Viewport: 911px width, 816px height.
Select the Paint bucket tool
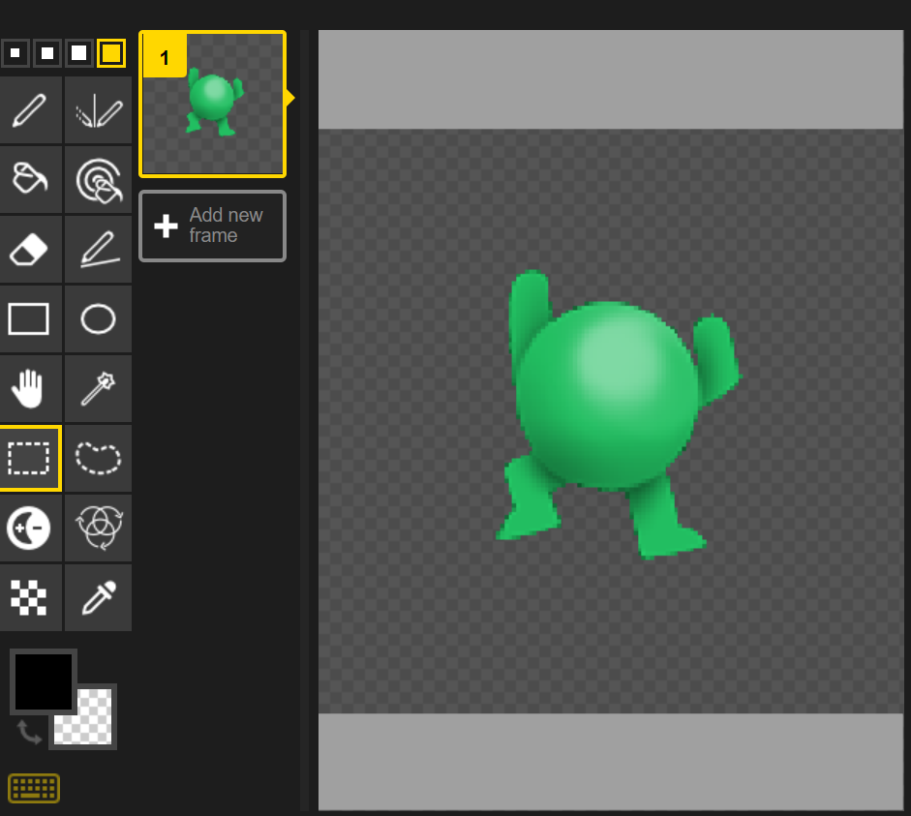coord(29,179)
